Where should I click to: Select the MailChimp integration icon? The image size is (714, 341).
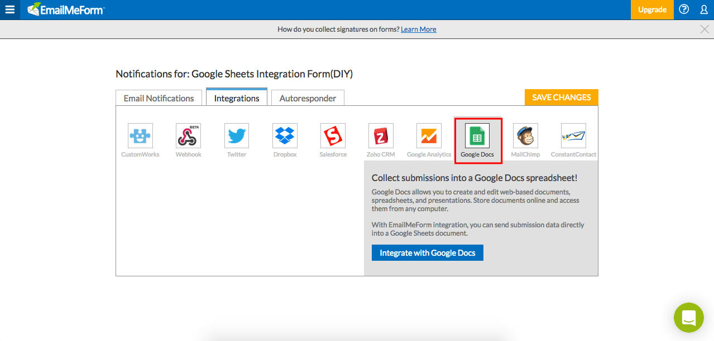[525, 136]
